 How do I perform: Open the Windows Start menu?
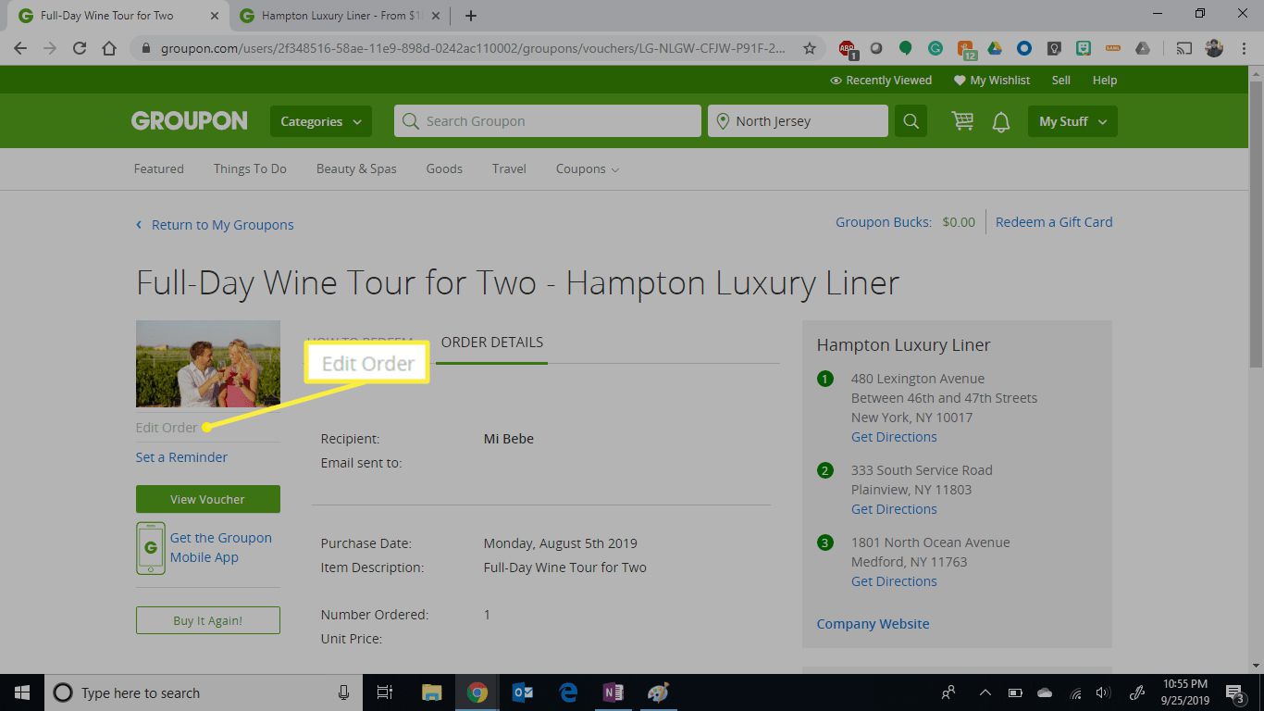[21, 692]
